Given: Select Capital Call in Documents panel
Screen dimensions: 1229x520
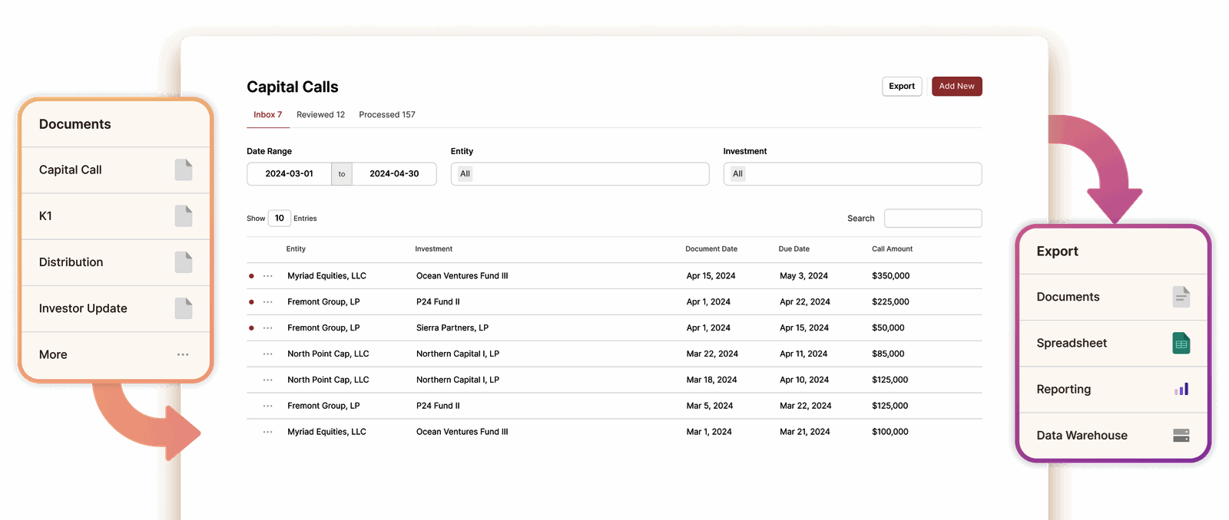Looking at the screenshot, I should (115, 170).
